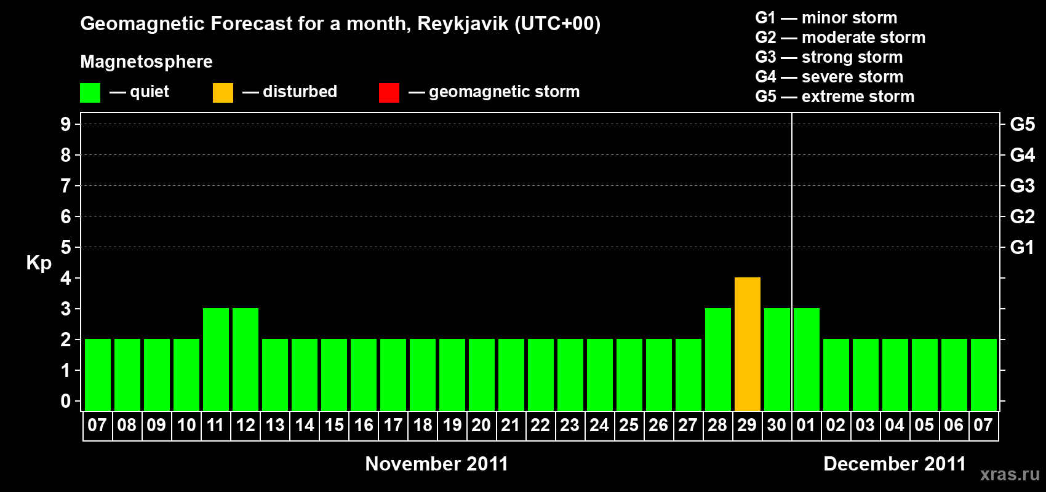Click the date label 29

(x=748, y=425)
